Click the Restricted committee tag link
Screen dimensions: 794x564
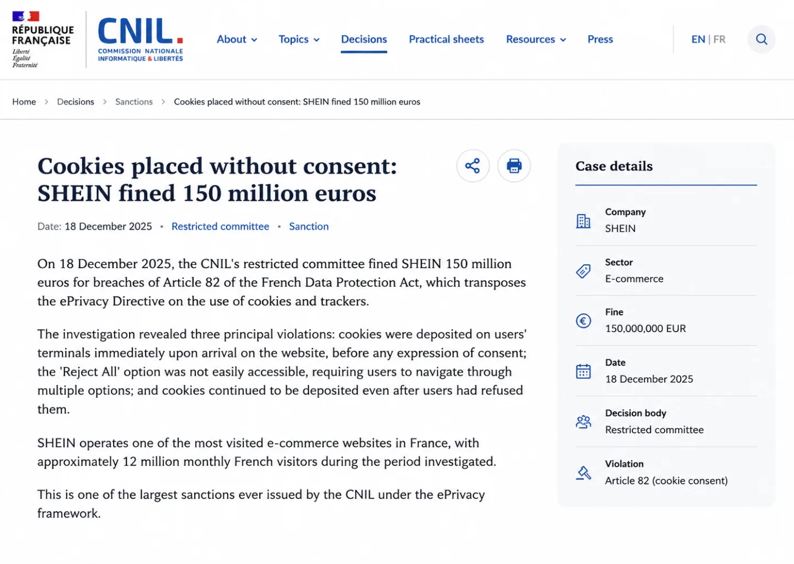[220, 226]
